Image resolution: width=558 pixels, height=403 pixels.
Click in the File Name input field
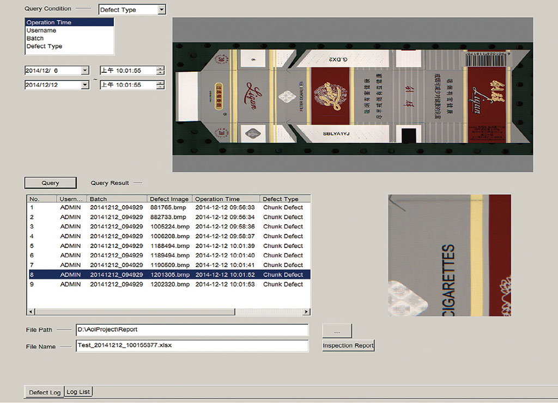(x=192, y=345)
